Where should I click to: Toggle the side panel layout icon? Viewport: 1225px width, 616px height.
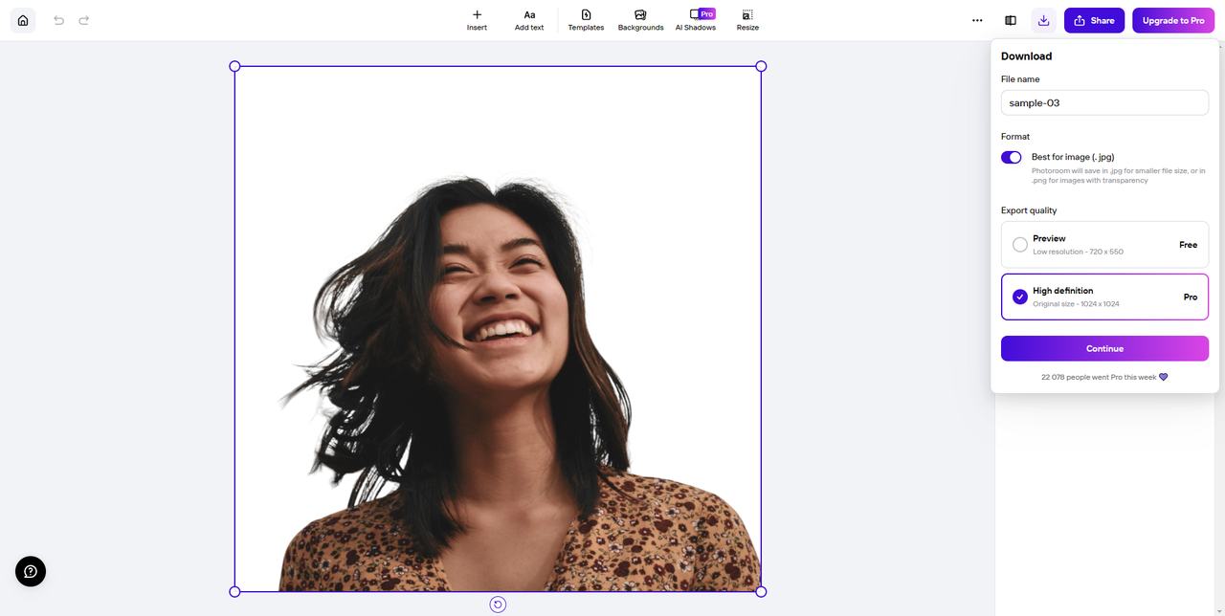[1011, 20]
